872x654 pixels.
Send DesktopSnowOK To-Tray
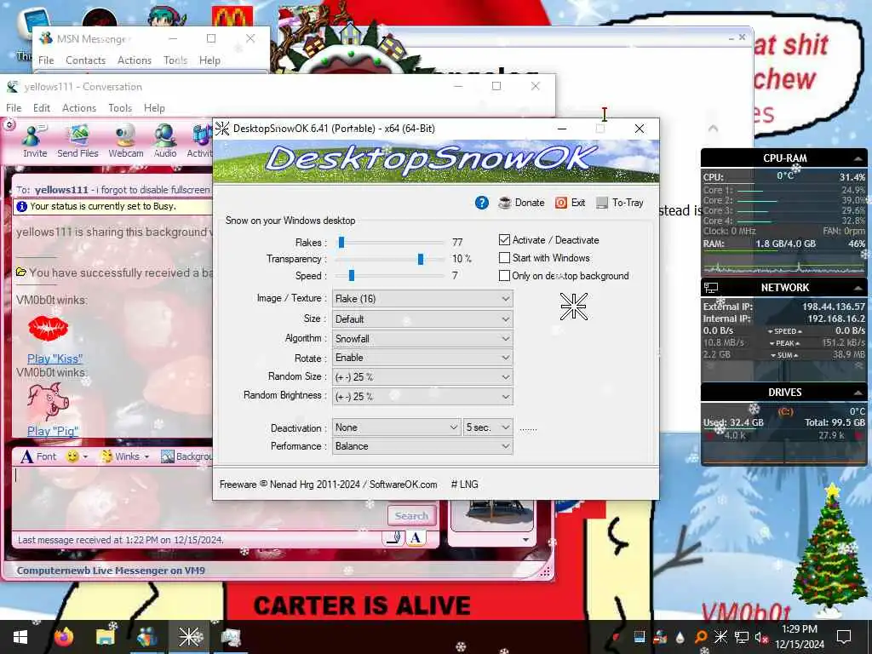click(620, 203)
